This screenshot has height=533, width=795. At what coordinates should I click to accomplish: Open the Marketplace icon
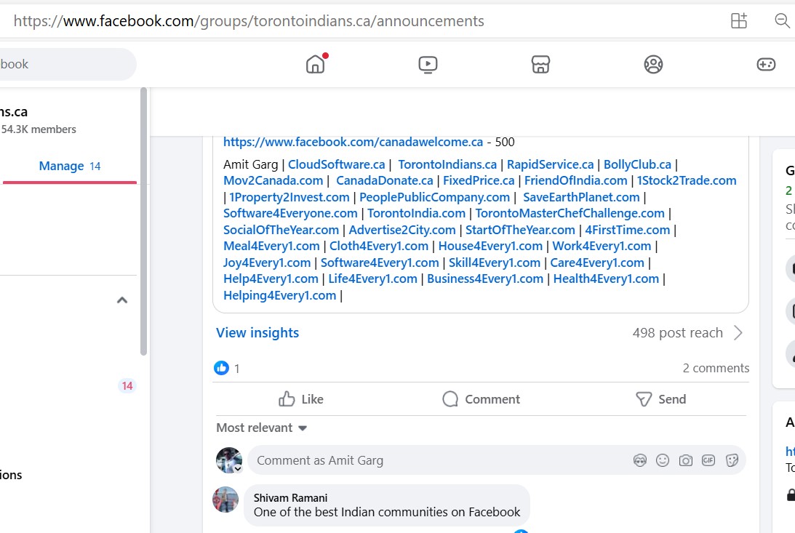(x=540, y=64)
